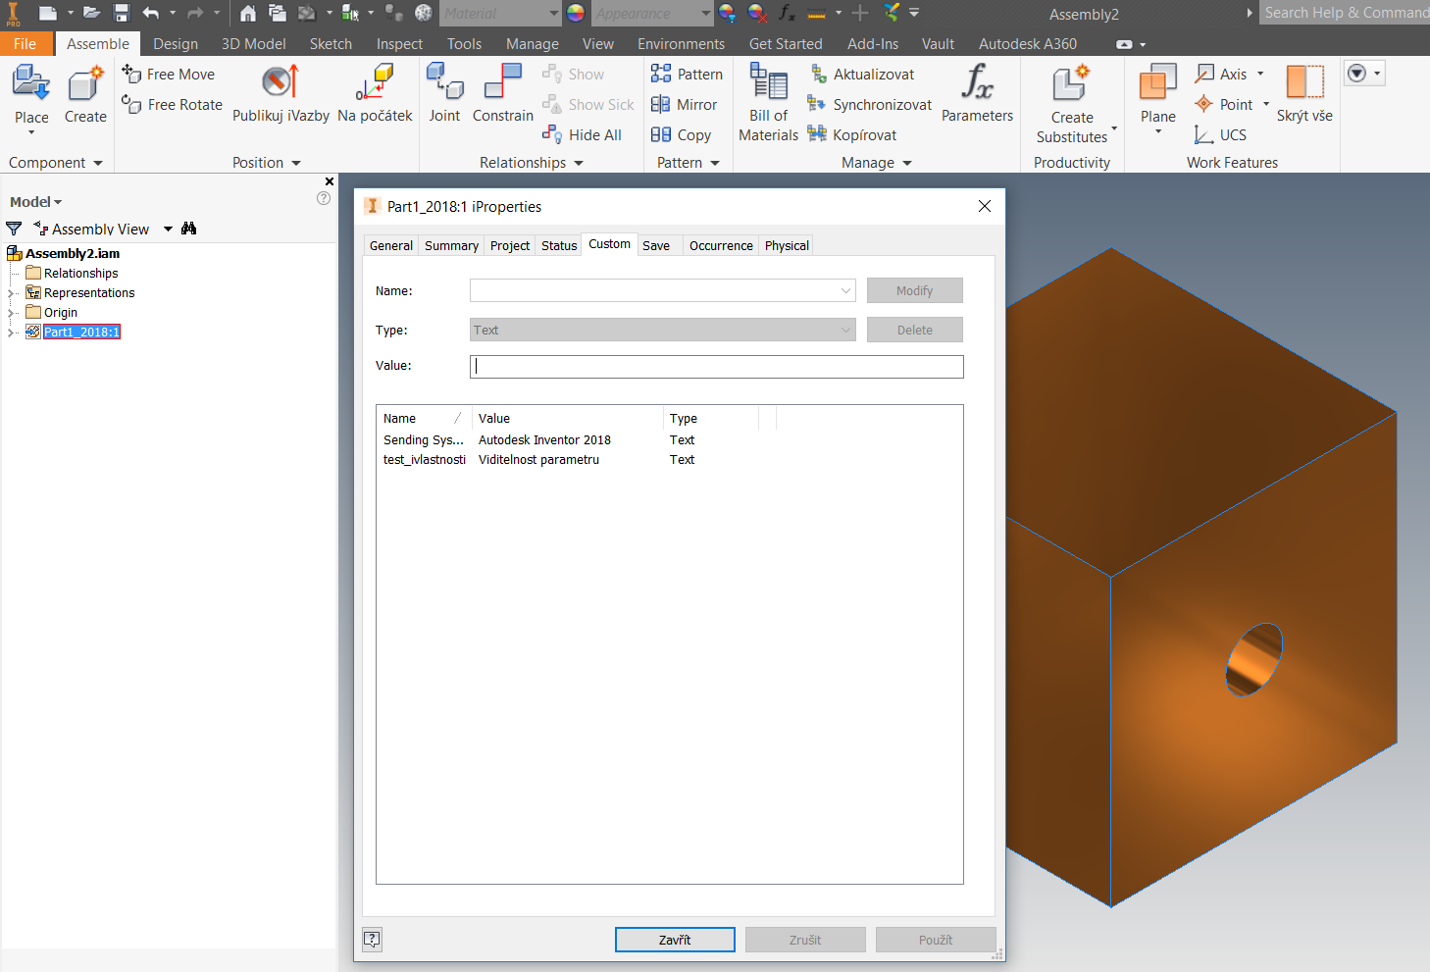The height and width of the screenshot is (972, 1430).
Task: Sort list by the Name column header
Action: (x=424, y=418)
